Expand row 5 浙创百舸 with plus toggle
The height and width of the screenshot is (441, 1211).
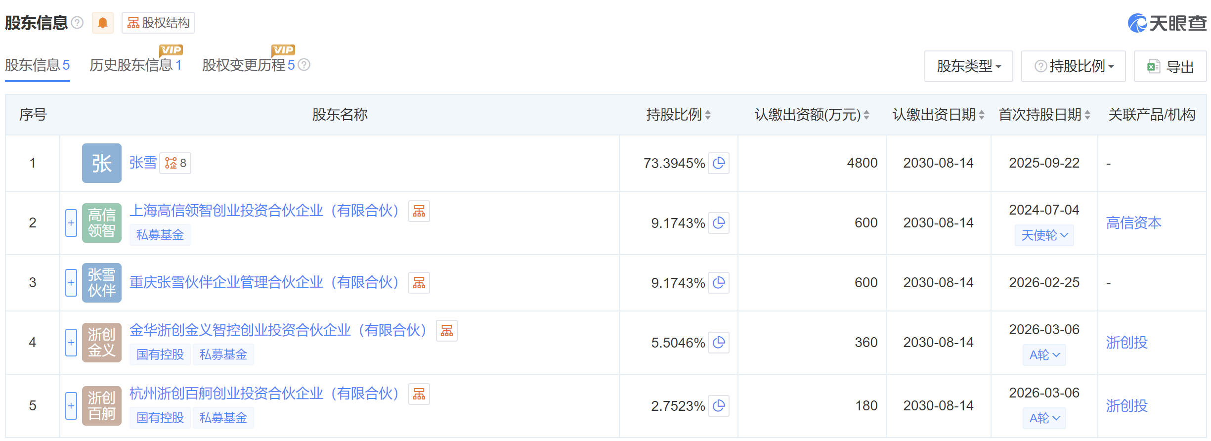click(x=71, y=406)
